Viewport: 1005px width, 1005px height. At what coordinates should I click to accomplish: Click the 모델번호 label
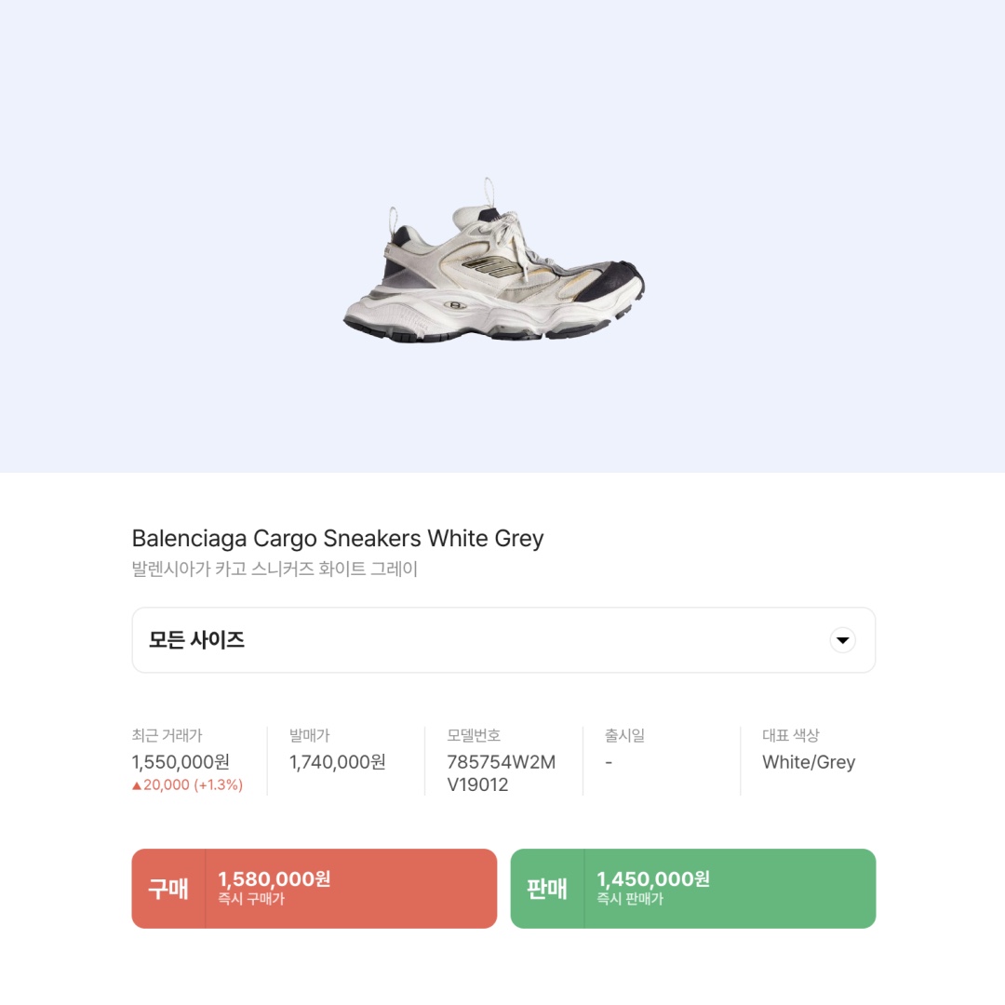[474, 735]
